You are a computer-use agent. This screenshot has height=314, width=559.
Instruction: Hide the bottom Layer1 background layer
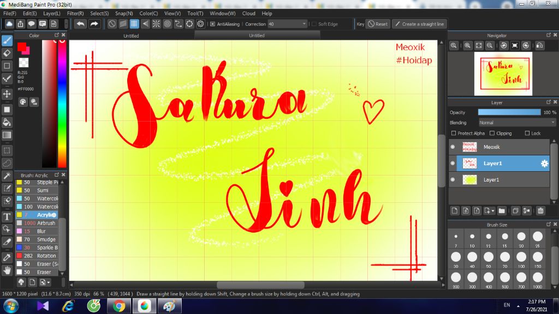[x=453, y=180]
